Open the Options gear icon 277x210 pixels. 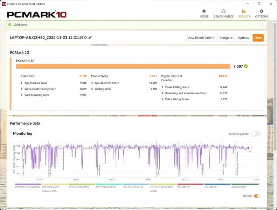pyautogui.click(x=262, y=11)
